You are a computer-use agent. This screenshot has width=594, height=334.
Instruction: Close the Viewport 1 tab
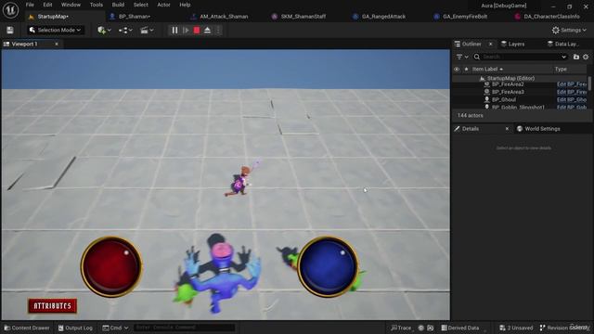[57, 44]
